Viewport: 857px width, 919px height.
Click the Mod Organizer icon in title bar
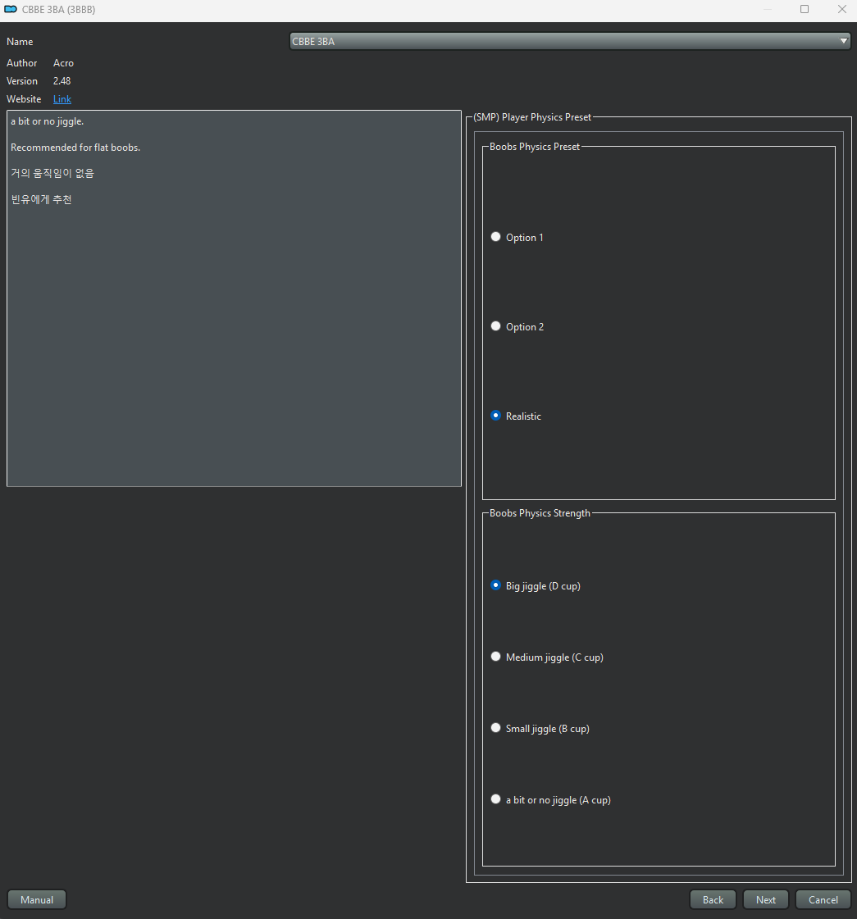11,9
